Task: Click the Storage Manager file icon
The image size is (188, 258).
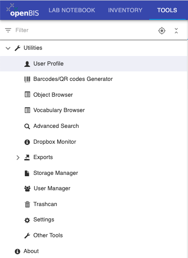Action: pyautogui.click(x=27, y=173)
